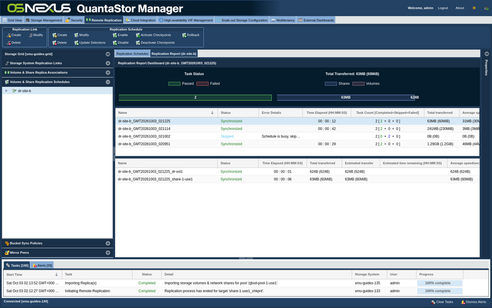Open the Cloud Integration tab

pos(141,20)
